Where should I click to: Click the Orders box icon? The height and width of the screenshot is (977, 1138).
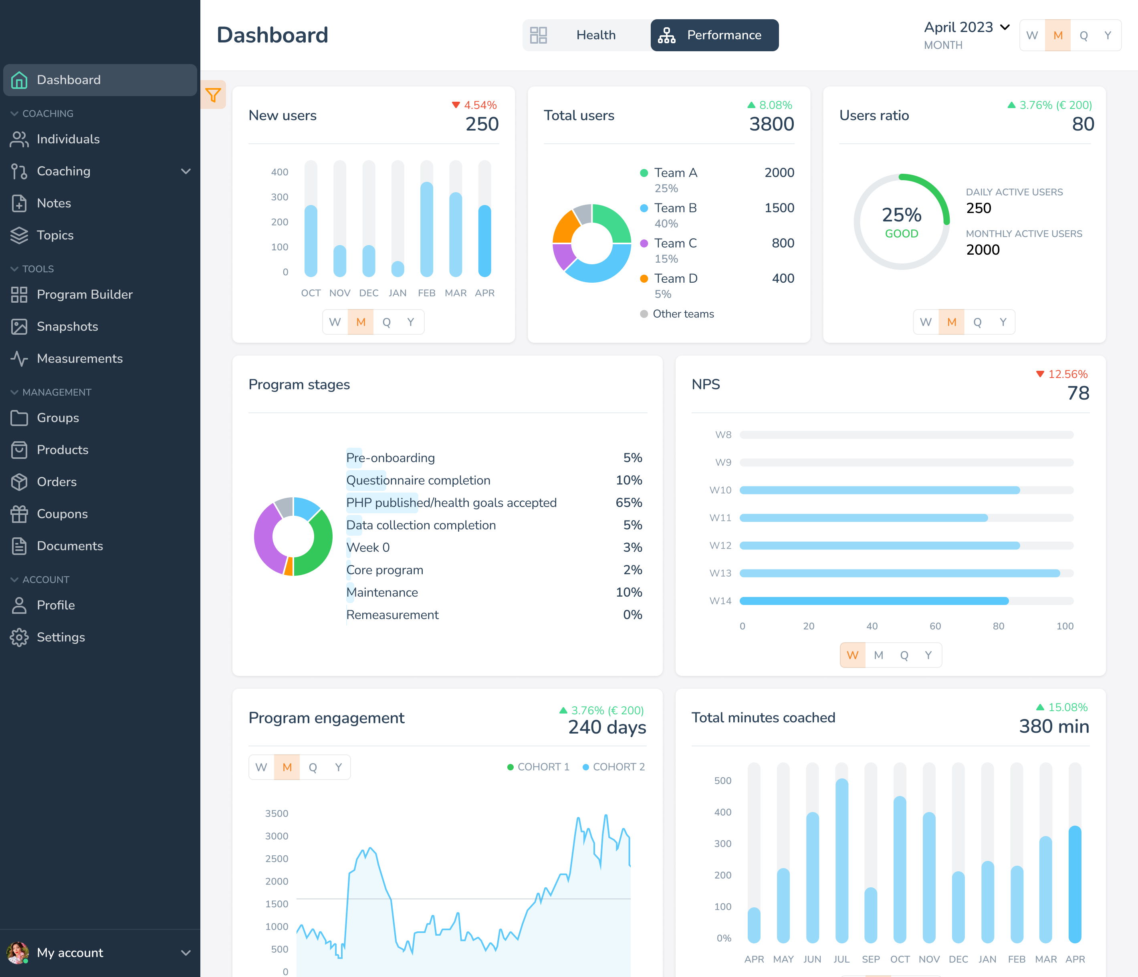(19, 482)
